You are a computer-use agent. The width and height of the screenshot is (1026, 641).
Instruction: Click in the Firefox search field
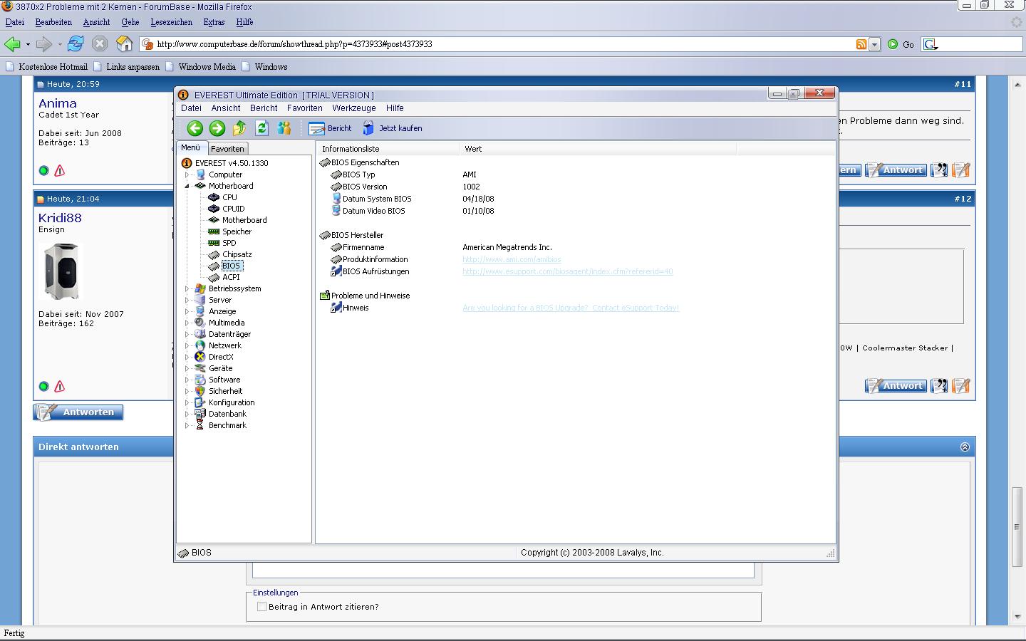(980, 44)
